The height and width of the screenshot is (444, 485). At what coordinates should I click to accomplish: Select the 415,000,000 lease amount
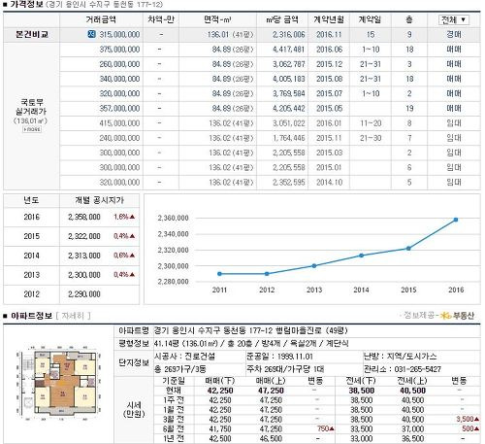coord(119,123)
